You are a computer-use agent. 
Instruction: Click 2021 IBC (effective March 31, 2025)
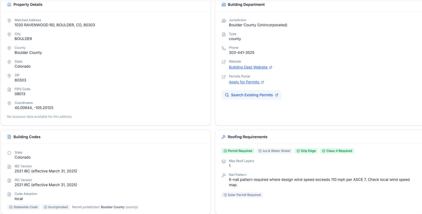pyautogui.click(x=46, y=171)
